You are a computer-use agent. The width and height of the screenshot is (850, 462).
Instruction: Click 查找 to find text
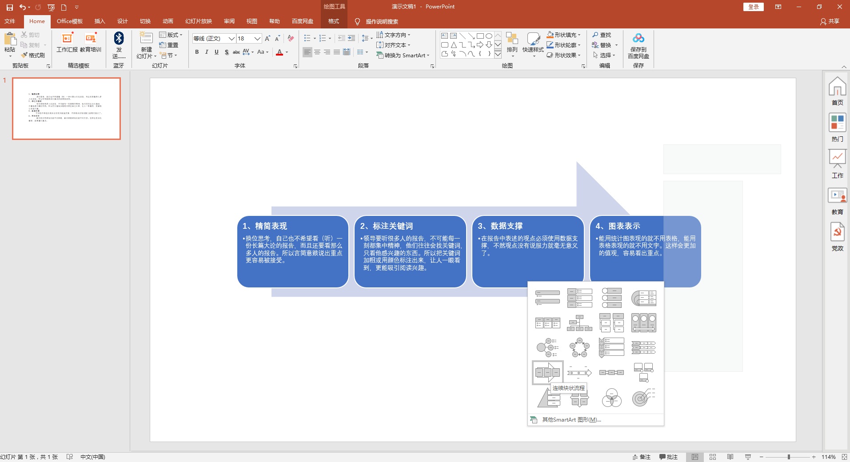coord(602,35)
